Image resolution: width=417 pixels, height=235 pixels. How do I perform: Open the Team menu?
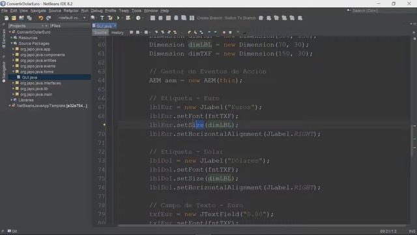coord(124,10)
